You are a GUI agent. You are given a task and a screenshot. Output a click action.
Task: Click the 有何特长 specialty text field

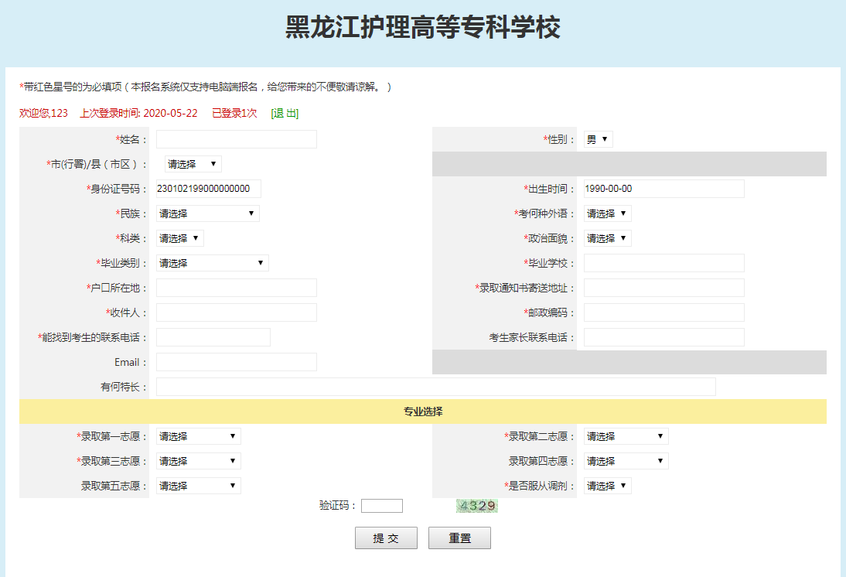click(435, 387)
